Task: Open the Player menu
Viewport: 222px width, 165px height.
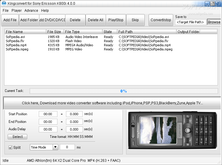Action: coord(17,11)
